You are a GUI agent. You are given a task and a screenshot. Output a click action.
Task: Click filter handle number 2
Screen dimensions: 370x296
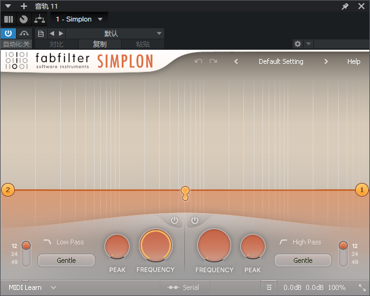click(8, 190)
